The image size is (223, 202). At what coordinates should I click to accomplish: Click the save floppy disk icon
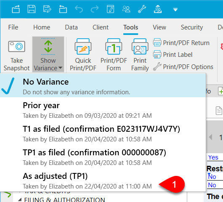pyautogui.click(x=32, y=9)
